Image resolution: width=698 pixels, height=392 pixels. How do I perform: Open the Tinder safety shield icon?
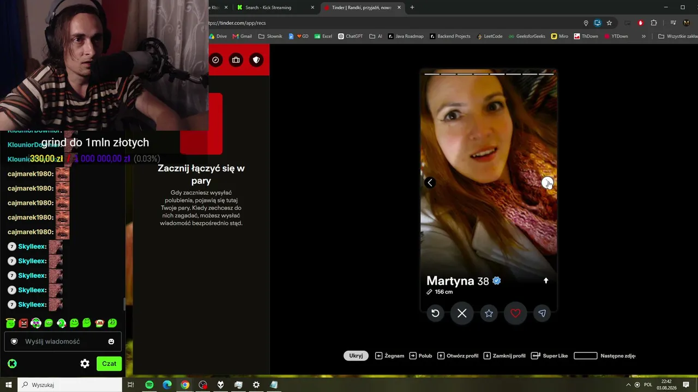pyautogui.click(x=256, y=60)
